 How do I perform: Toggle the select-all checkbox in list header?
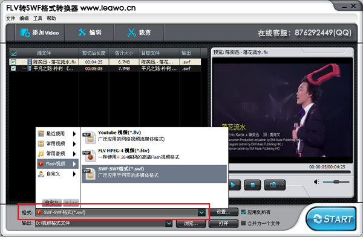[14, 54]
